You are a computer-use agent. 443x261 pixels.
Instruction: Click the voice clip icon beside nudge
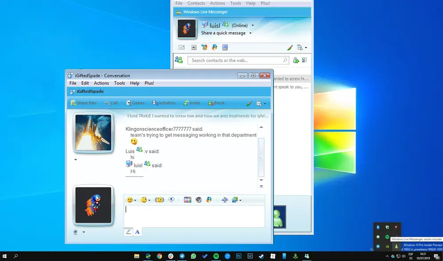point(171,200)
